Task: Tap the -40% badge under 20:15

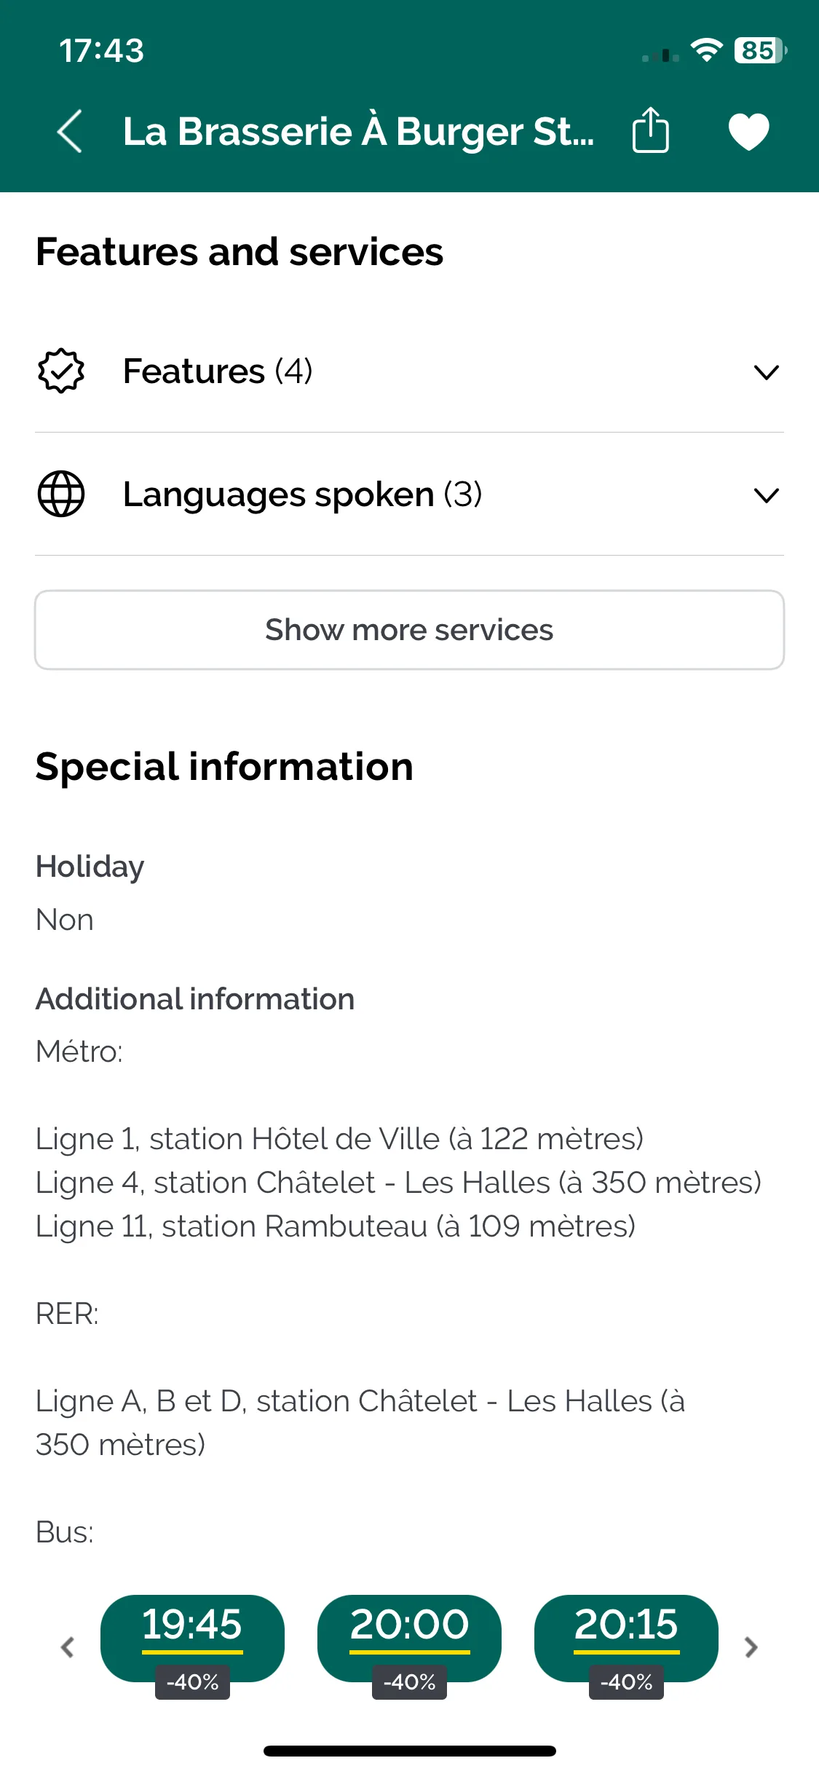Action: pyautogui.click(x=626, y=1682)
